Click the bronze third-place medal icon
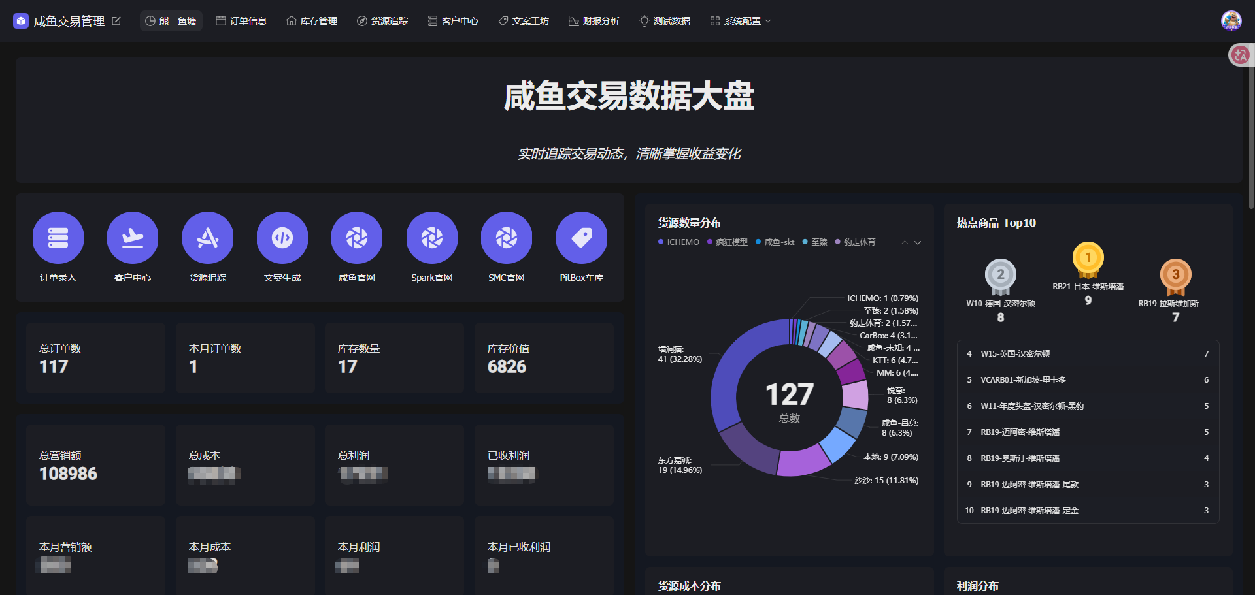This screenshot has width=1255, height=595. [1176, 276]
